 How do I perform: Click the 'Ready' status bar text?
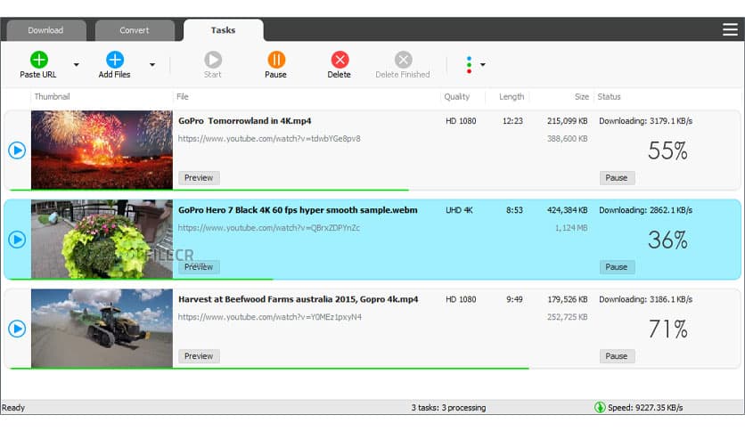[x=13, y=408]
